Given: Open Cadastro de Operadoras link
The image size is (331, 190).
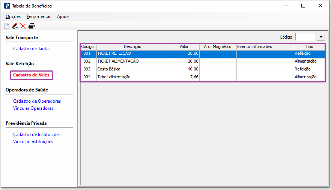Looking at the screenshot, I should (x=37, y=101).
